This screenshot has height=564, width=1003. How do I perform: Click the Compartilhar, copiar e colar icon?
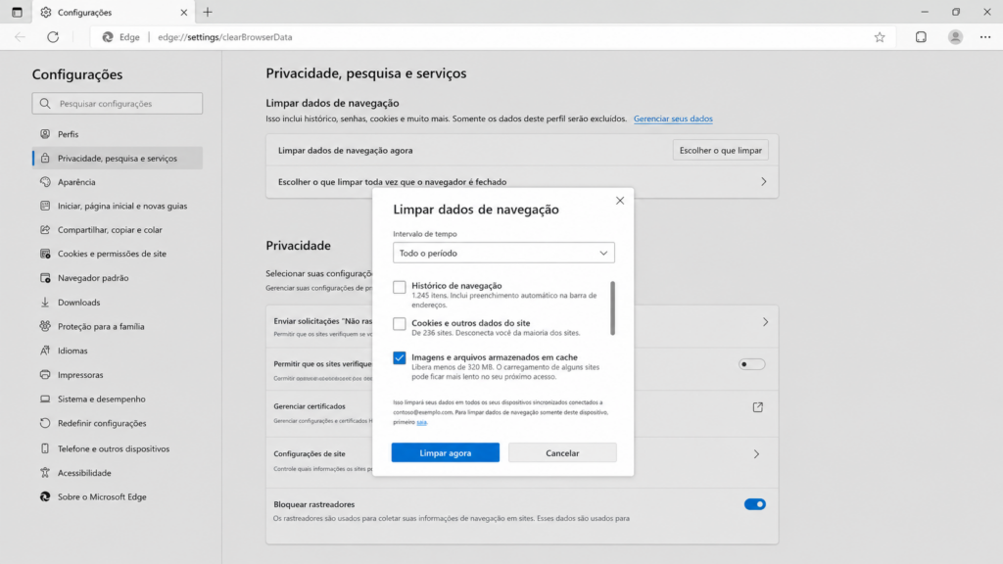(x=45, y=229)
